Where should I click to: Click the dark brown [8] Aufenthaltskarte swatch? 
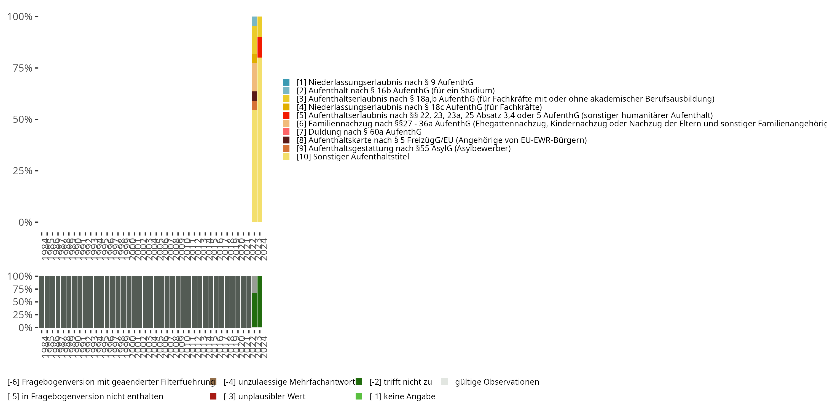click(x=286, y=140)
